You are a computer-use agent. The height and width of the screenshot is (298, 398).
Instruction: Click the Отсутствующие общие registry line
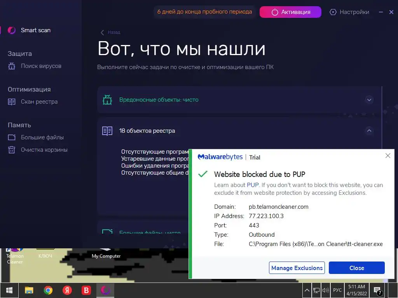[x=155, y=173]
